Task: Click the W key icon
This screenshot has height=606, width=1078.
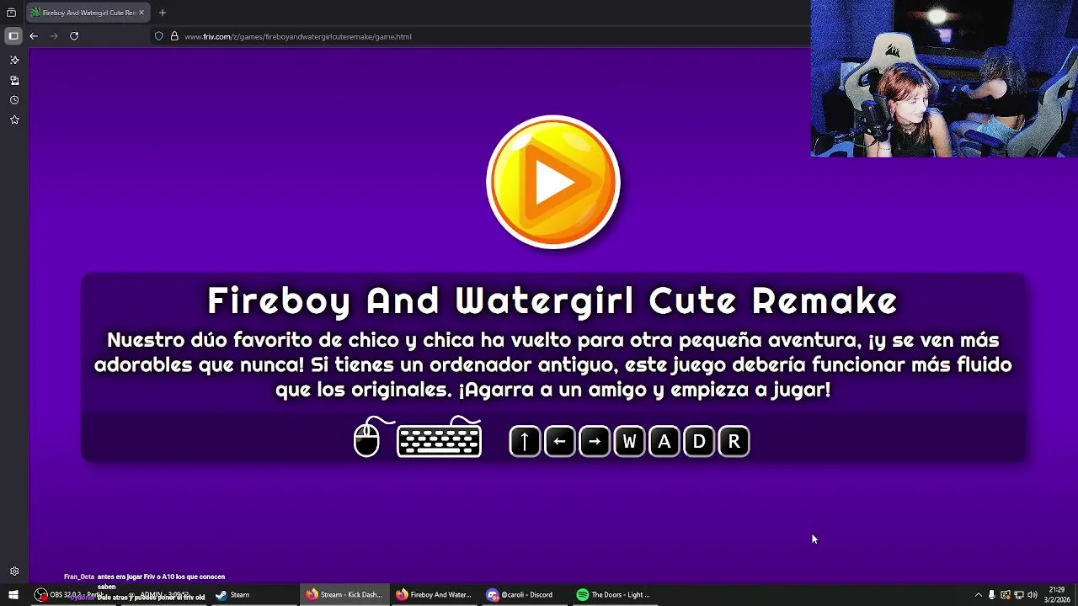Action: [x=629, y=441]
